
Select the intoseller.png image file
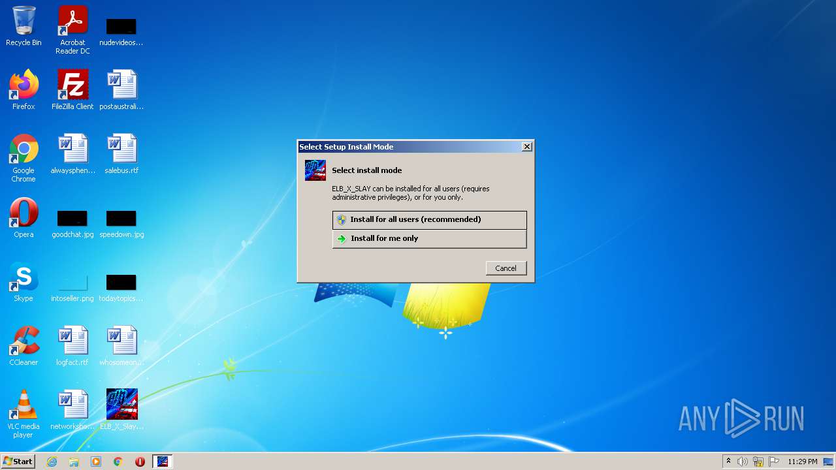72,287
